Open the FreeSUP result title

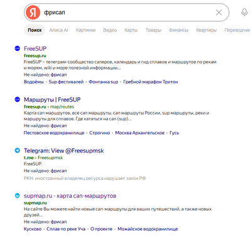35,48
